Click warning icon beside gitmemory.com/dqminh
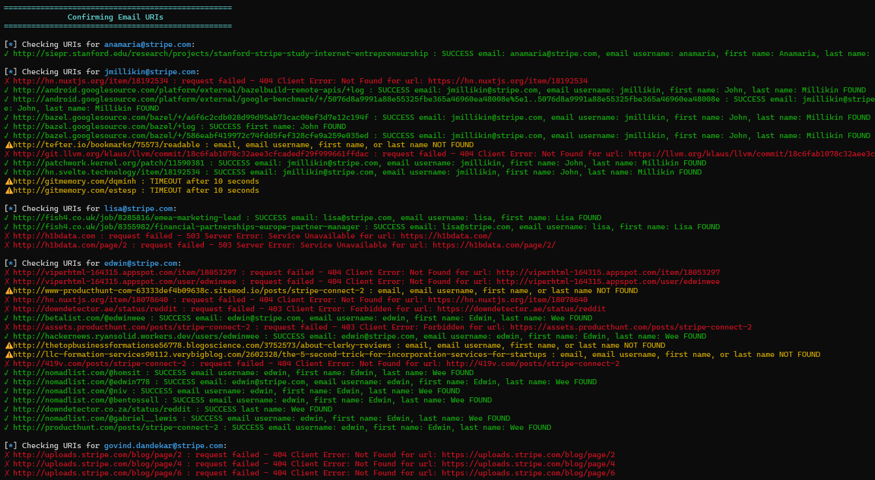875x480 pixels. (8, 181)
